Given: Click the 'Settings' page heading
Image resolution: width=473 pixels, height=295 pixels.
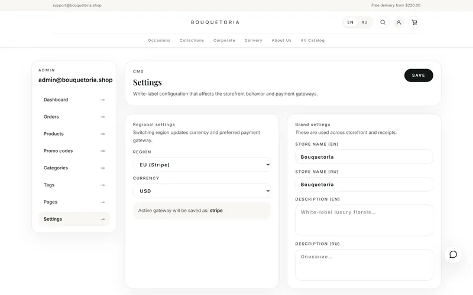Looking at the screenshot, I should (147, 83).
